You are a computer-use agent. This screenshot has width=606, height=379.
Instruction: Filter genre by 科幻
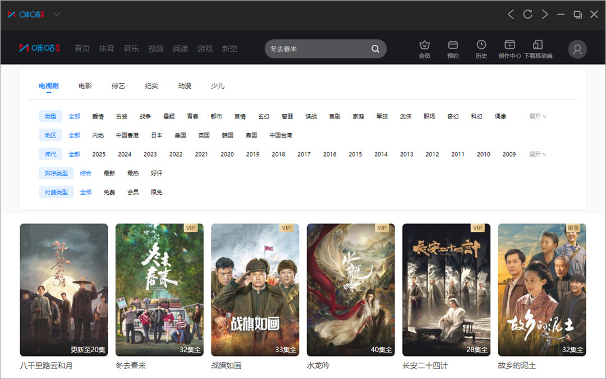[476, 116]
